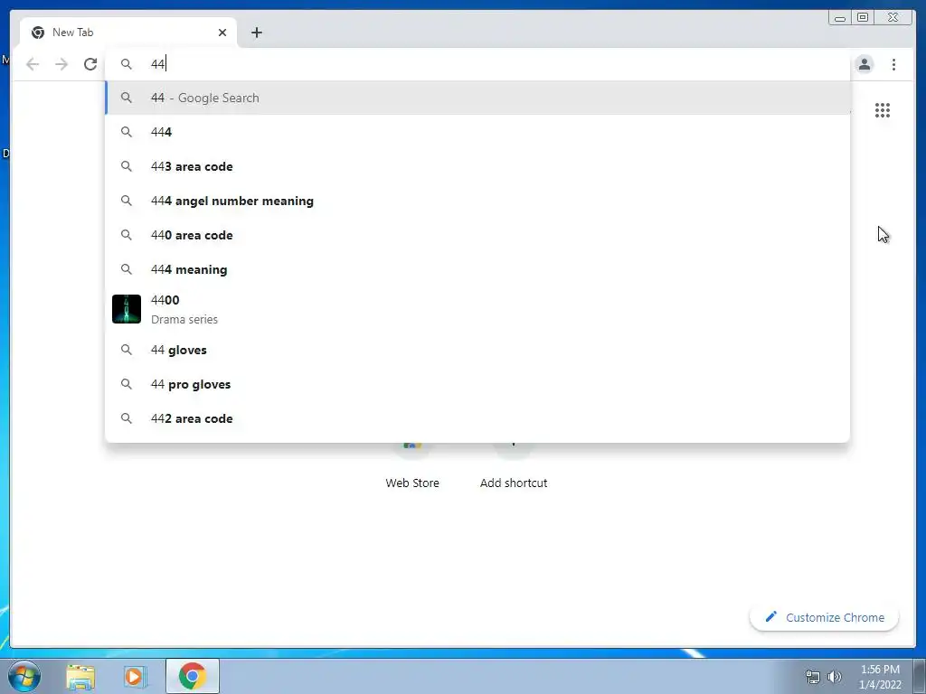Click the address bar containing 44
Viewport: 926px width, 694px height.
click(478, 64)
